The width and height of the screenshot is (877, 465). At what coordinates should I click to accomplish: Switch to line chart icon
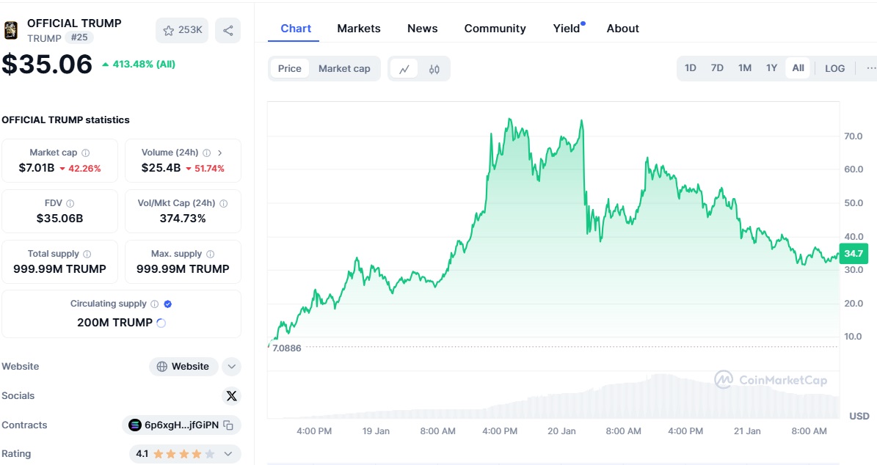[x=404, y=69]
